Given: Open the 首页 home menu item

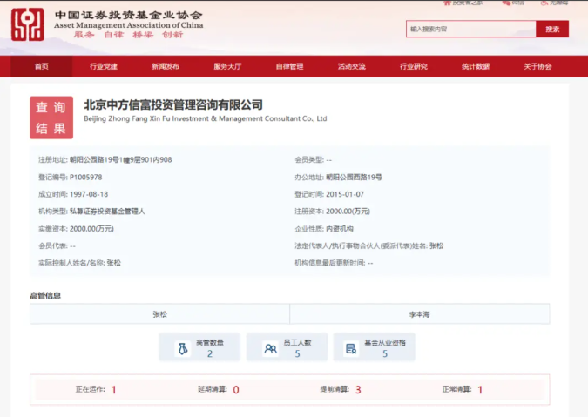Looking at the screenshot, I should pyautogui.click(x=41, y=66).
